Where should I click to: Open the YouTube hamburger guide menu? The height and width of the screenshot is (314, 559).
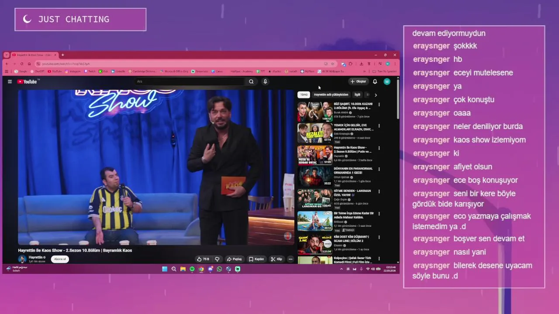pyautogui.click(x=10, y=82)
